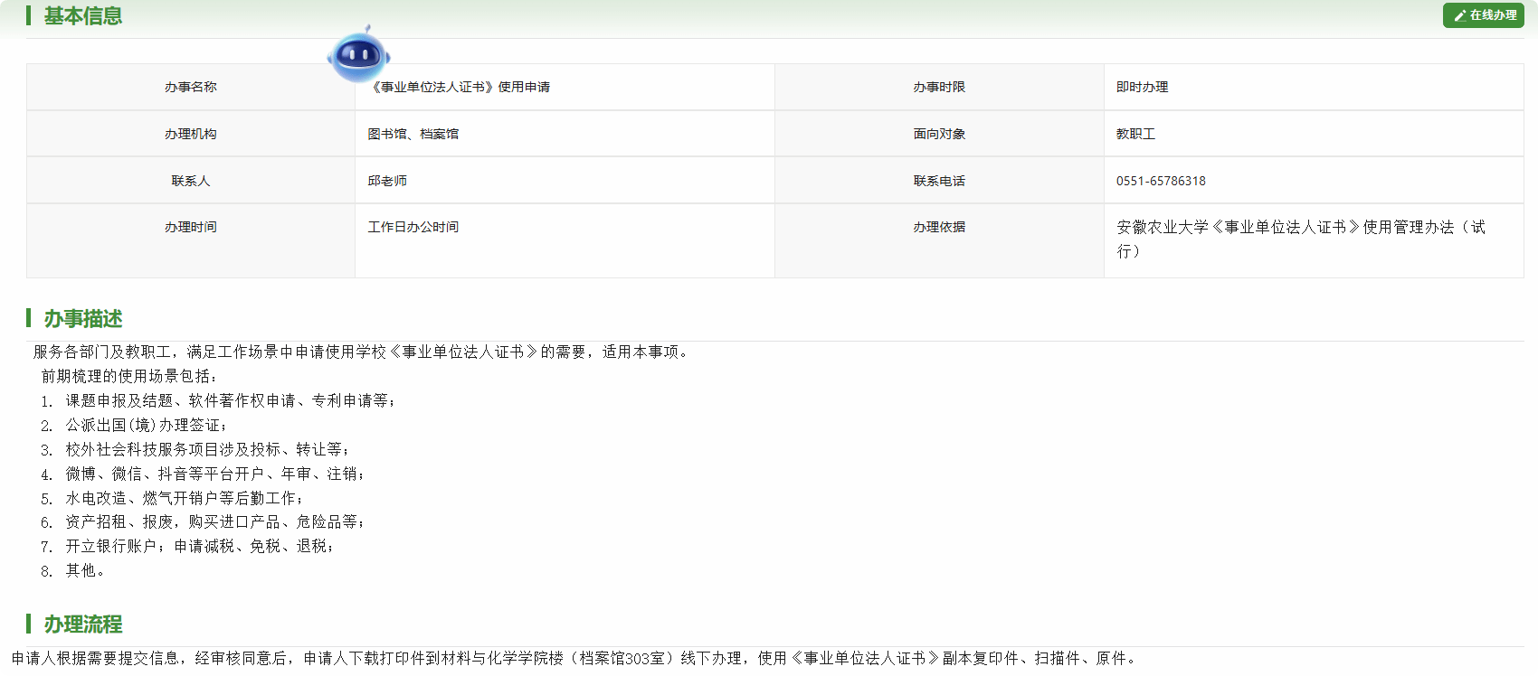Select the 微博、微信、抖音 list item
The width and height of the screenshot is (1538, 676).
tap(214, 474)
